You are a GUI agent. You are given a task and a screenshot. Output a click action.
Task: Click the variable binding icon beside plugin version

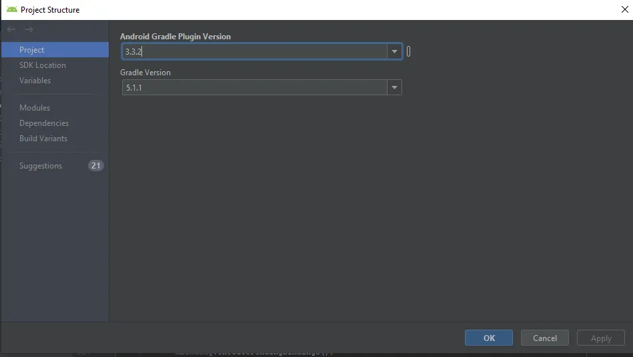[x=408, y=51]
